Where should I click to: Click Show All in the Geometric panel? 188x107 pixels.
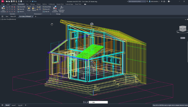(21, 9)
